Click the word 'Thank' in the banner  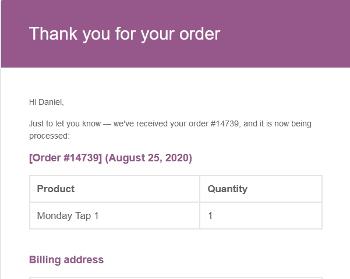[53, 33]
